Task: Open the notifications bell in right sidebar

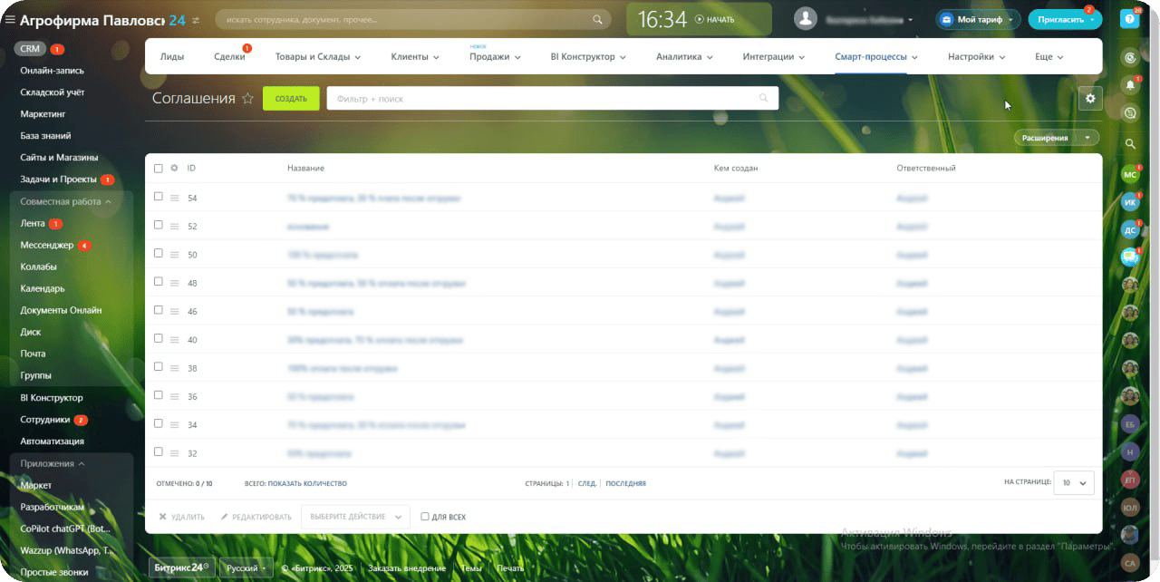Action: click(1130, 85)
